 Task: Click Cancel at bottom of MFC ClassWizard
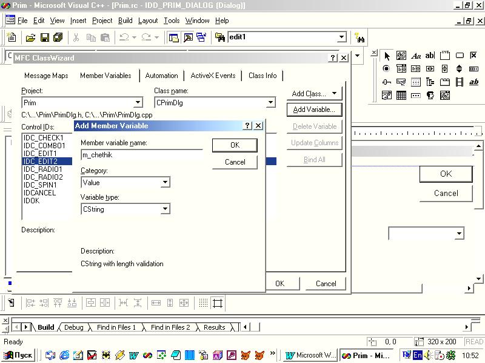coord(326,284)
